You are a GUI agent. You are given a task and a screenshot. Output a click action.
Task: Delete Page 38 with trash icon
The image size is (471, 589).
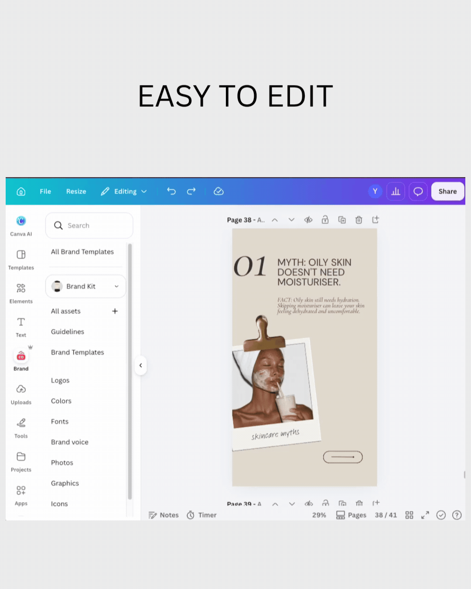(358, 220)
